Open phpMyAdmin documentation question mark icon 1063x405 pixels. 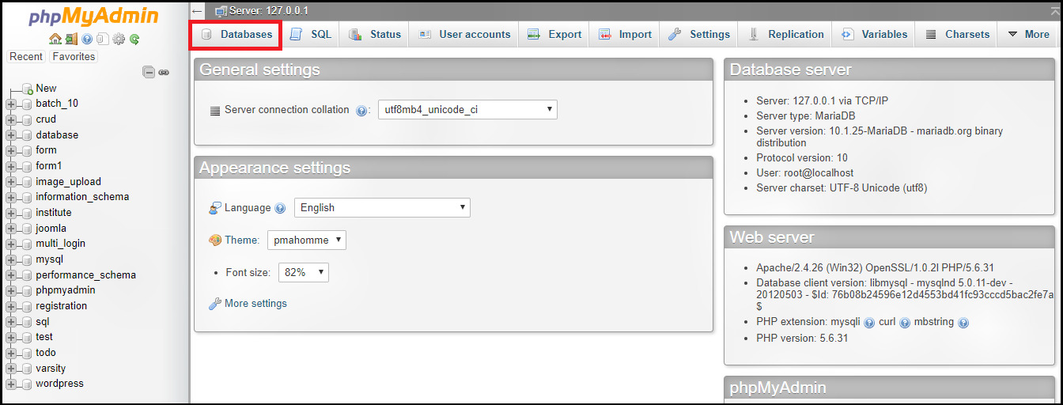pyautogui.click(x=87, y=39)
